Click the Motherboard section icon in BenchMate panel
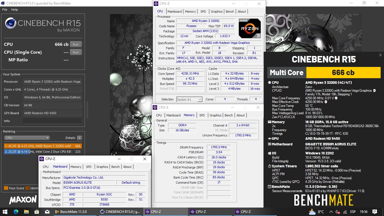384x216 pixels. click(x=269, y=144)
